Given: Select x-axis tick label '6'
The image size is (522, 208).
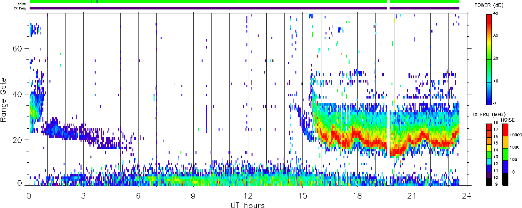Looking at the screenshot, I should (x=138, y=196).
